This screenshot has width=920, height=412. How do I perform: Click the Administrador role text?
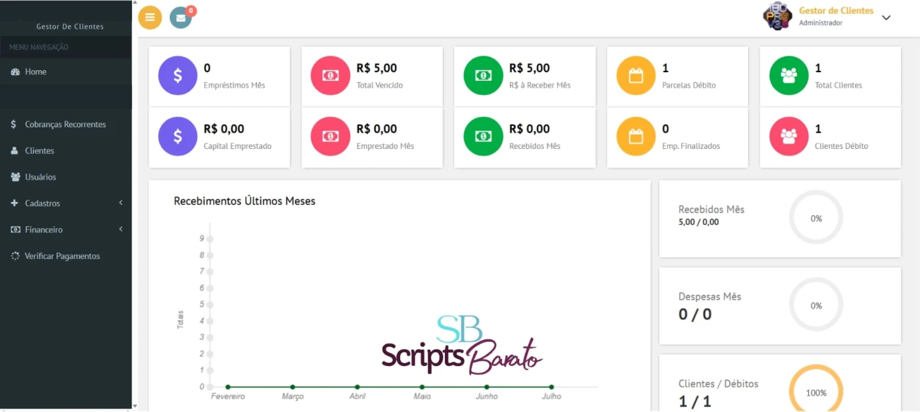click(821, 23)
